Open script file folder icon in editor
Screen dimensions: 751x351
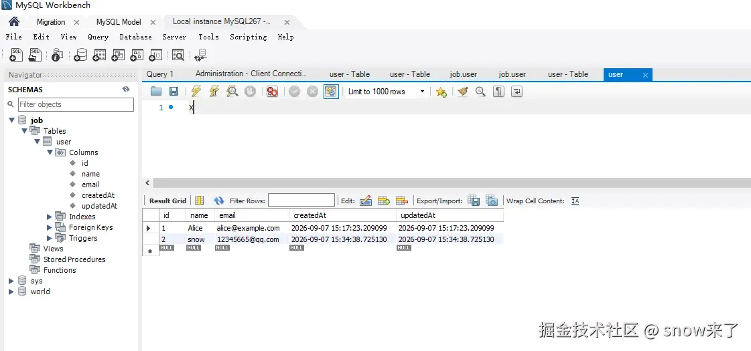pos(156,92)
